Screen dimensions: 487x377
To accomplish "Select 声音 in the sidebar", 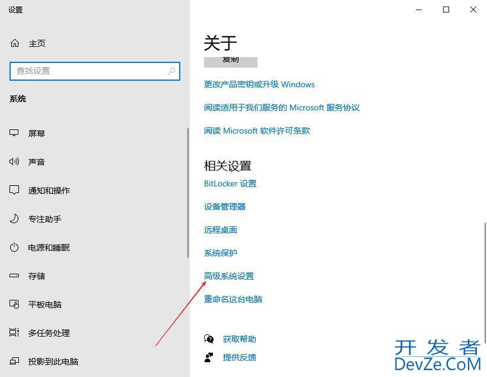I will [37, 162].
